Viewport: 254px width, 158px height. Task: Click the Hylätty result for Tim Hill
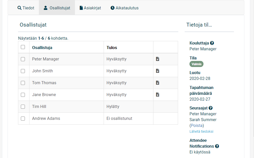[x=113, y=107]
